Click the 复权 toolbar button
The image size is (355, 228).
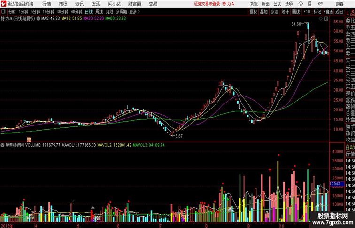(x=254, y=12)
